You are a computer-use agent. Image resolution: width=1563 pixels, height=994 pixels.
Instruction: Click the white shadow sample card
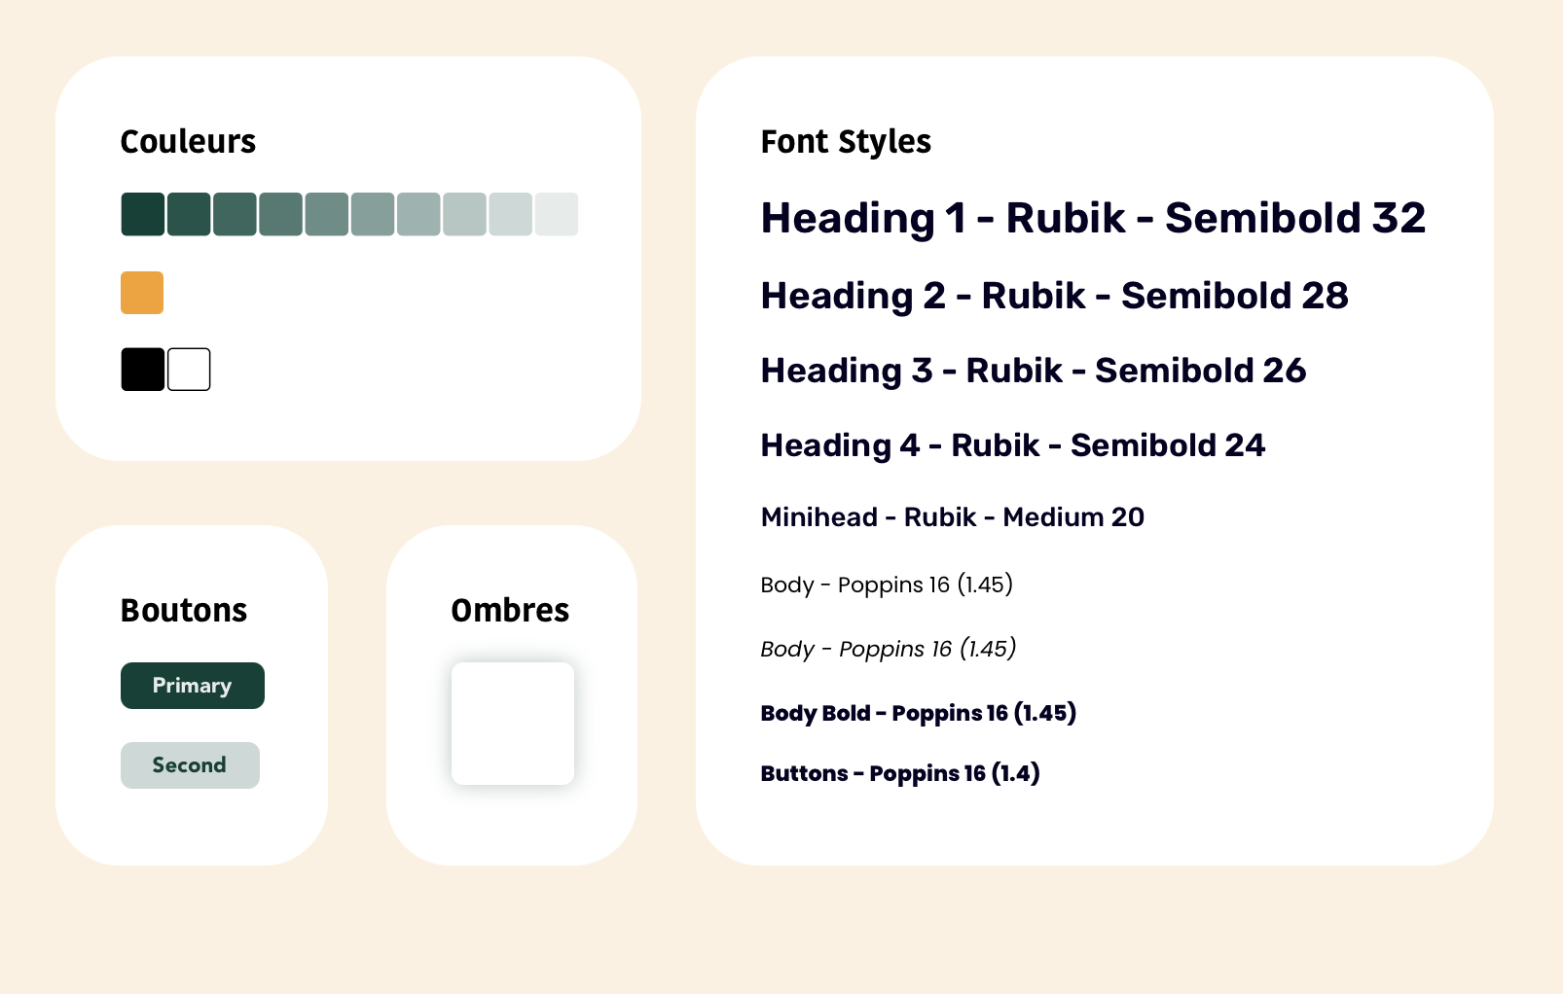[x=513, y=724]
